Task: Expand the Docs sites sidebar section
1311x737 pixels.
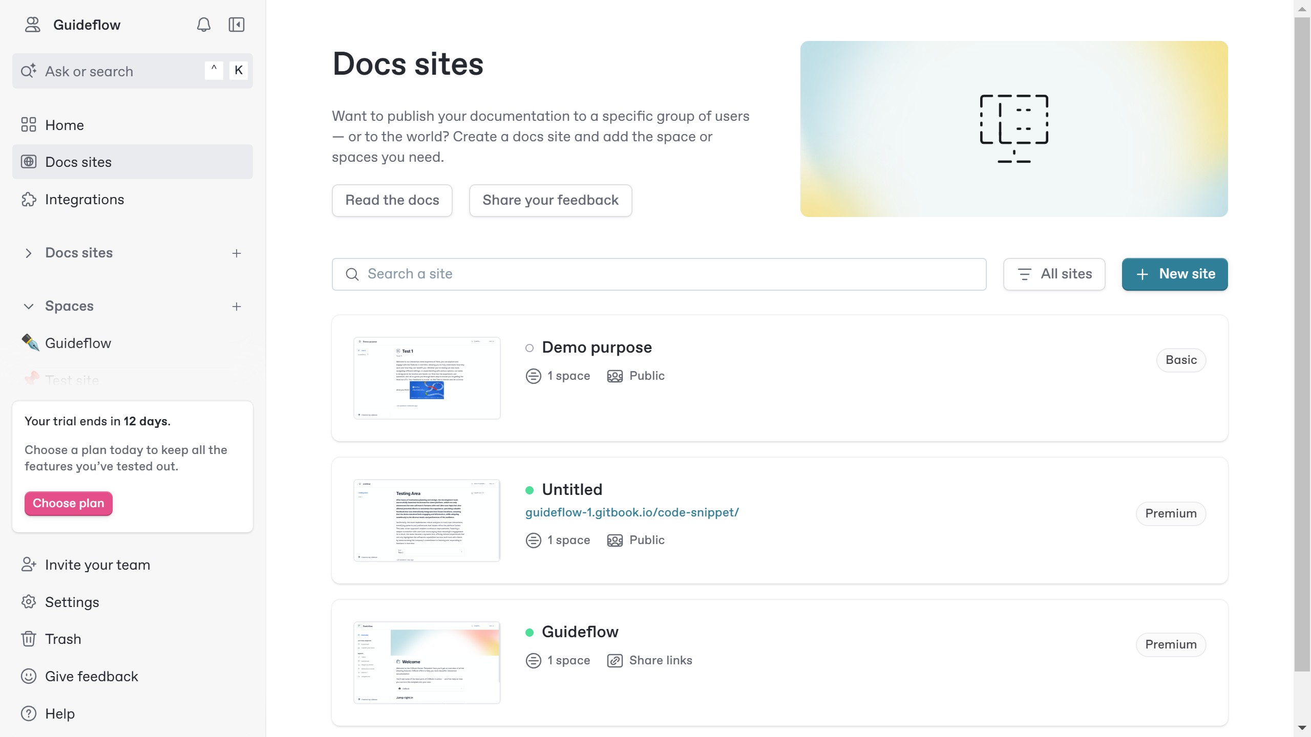Action: pyautogui.click(x=29, y=253)
